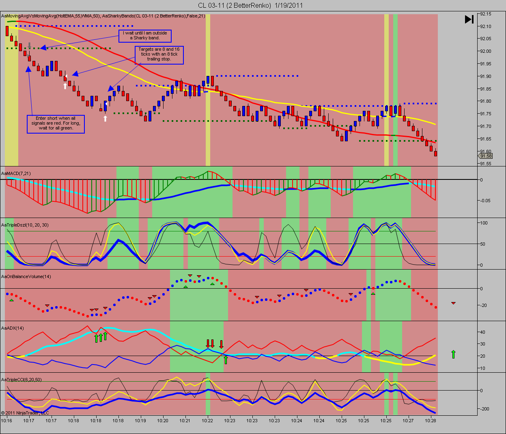Click the 91.80 price axis label
This screenshot has width=506, height=434.
(486, 101)
